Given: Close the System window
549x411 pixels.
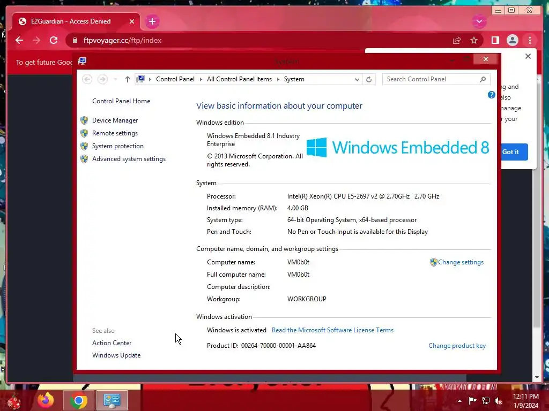Looking at the screenshot, I should pos(485,59).
